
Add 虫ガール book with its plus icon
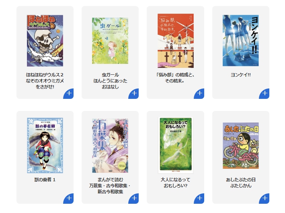133,94
